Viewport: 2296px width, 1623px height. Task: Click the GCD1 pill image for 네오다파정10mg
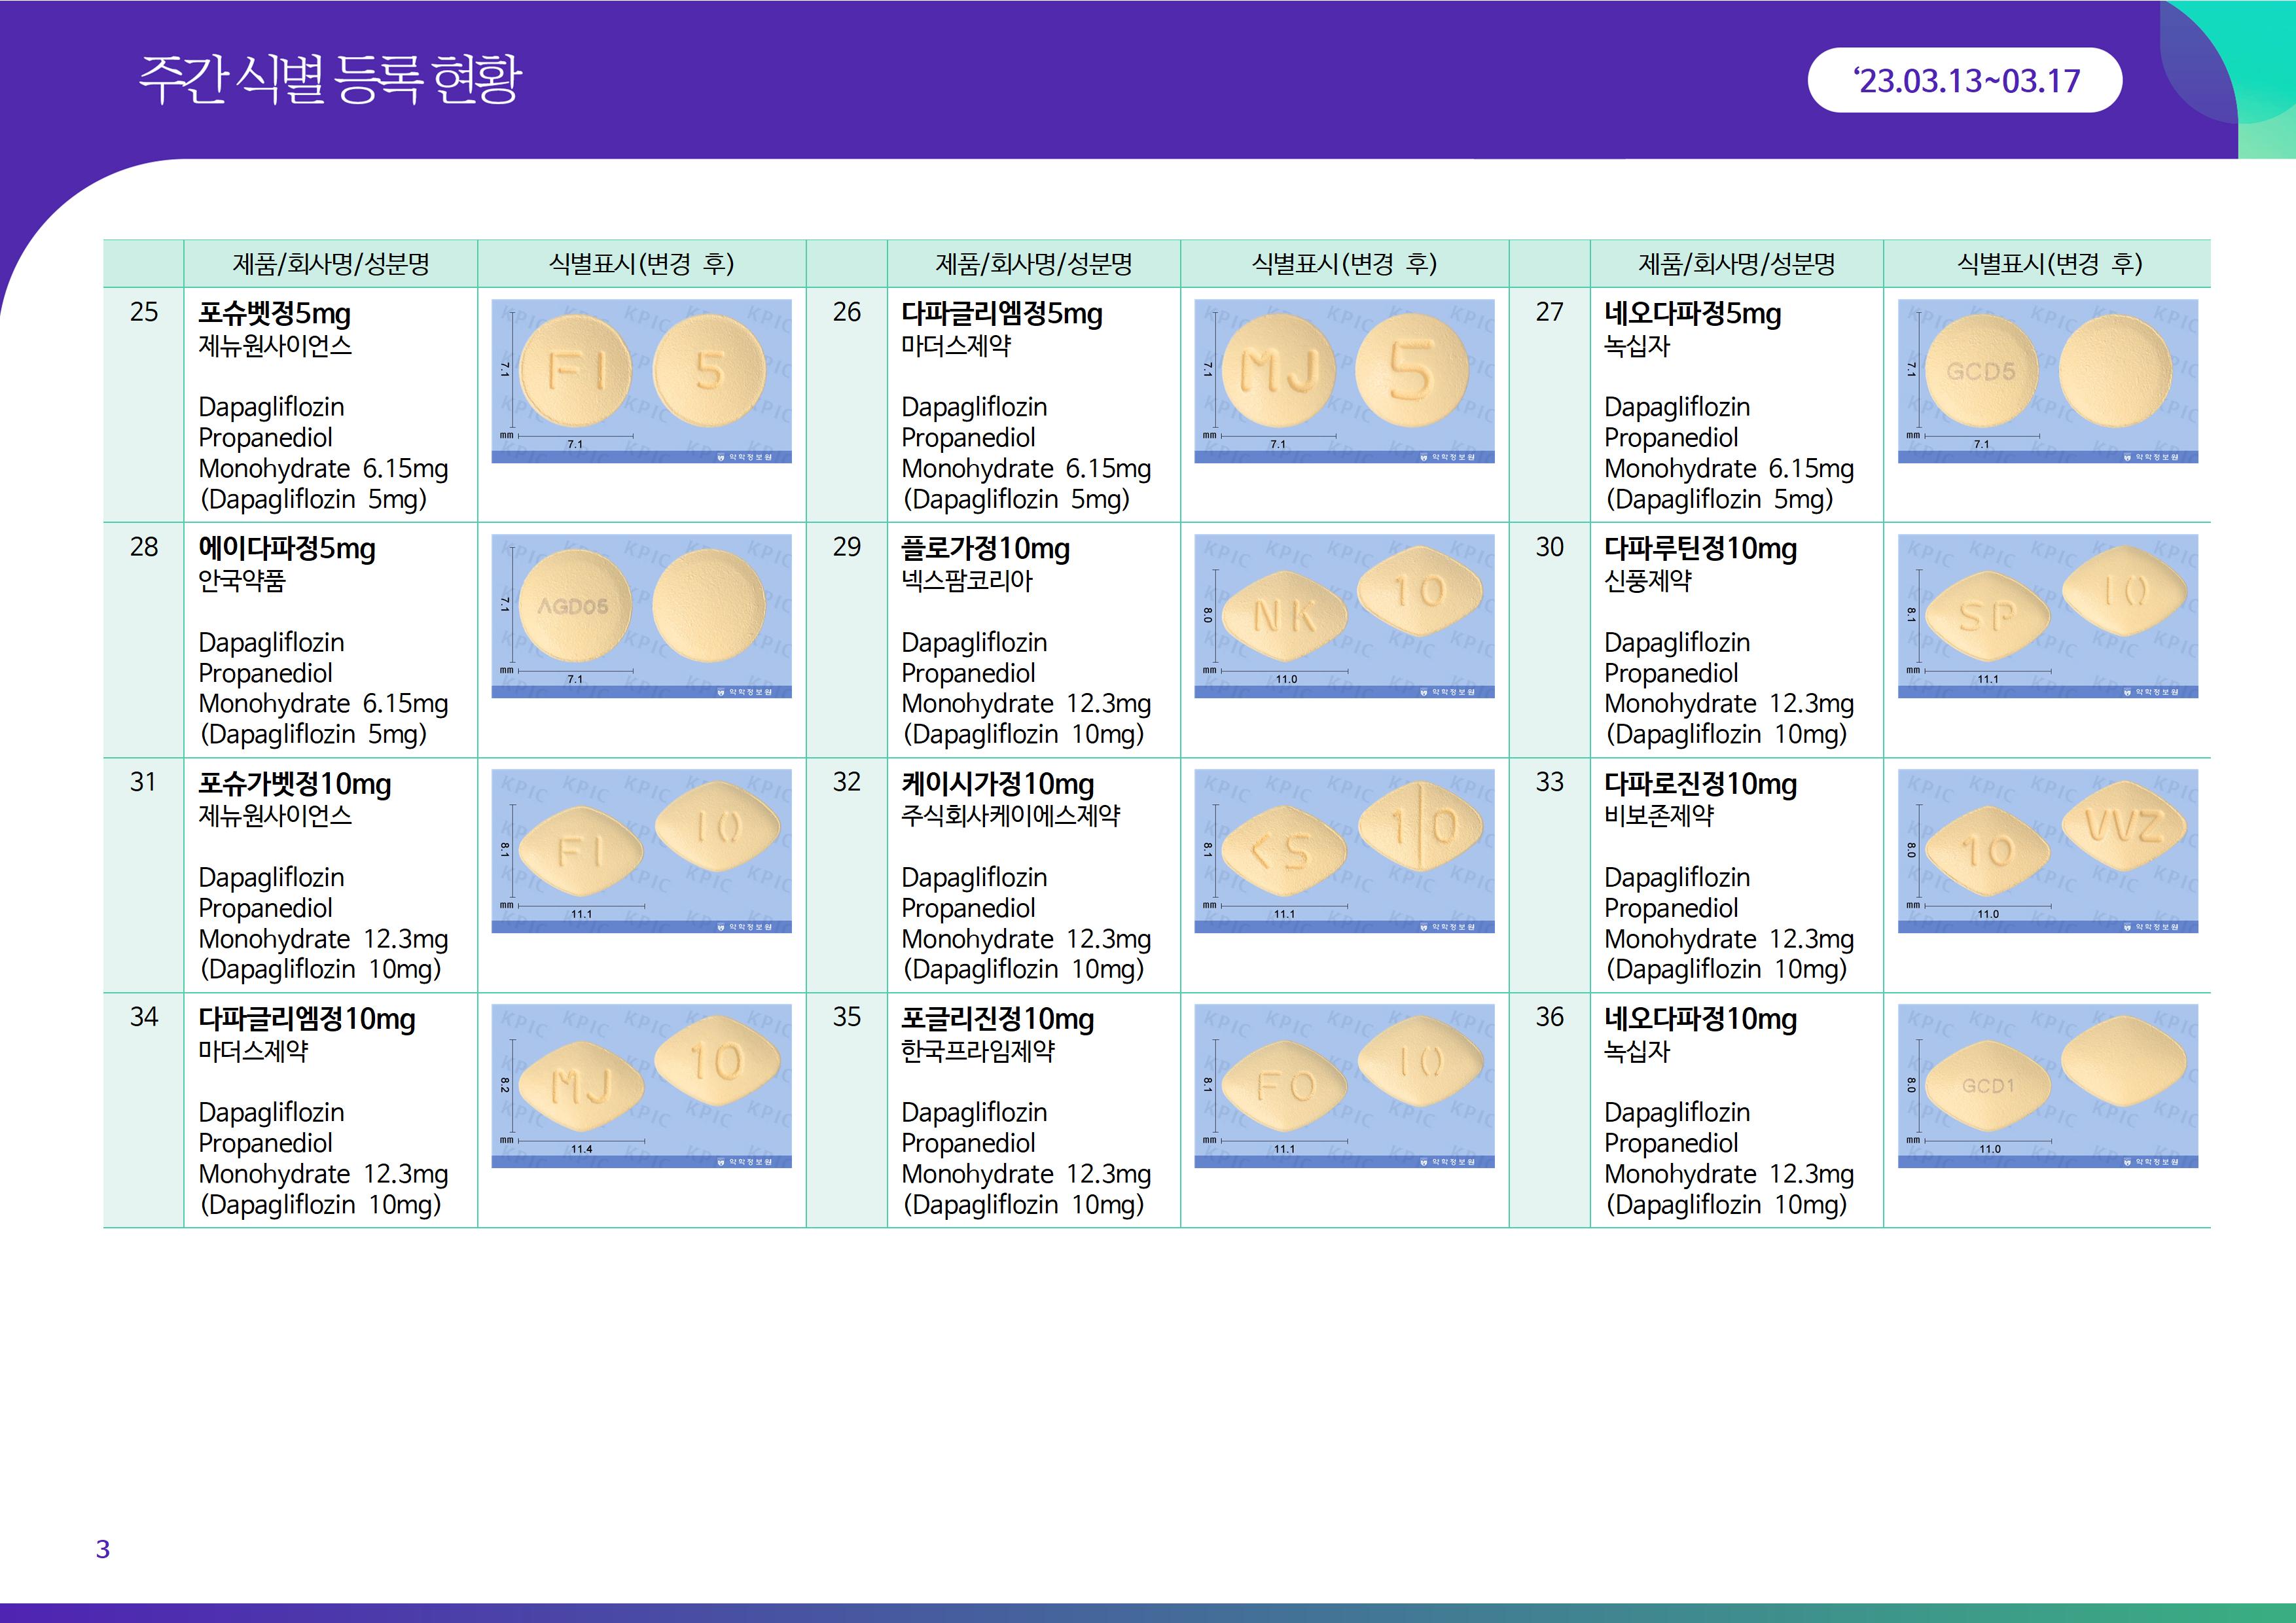coord(2047,1086)
